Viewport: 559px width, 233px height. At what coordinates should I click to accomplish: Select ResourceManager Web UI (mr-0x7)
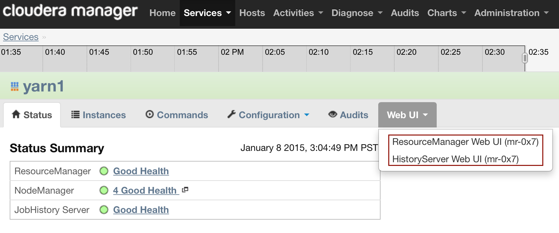tap(465, 142)
